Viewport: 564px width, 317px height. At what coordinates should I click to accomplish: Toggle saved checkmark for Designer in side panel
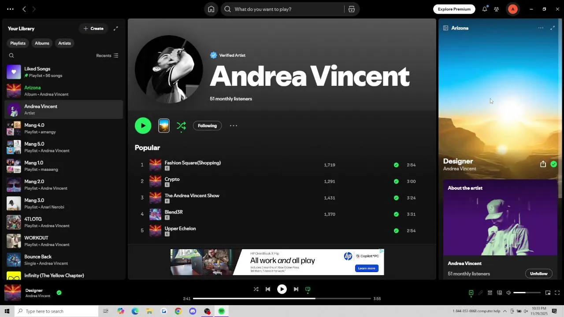pyautogui.click(x=554, y=164)
